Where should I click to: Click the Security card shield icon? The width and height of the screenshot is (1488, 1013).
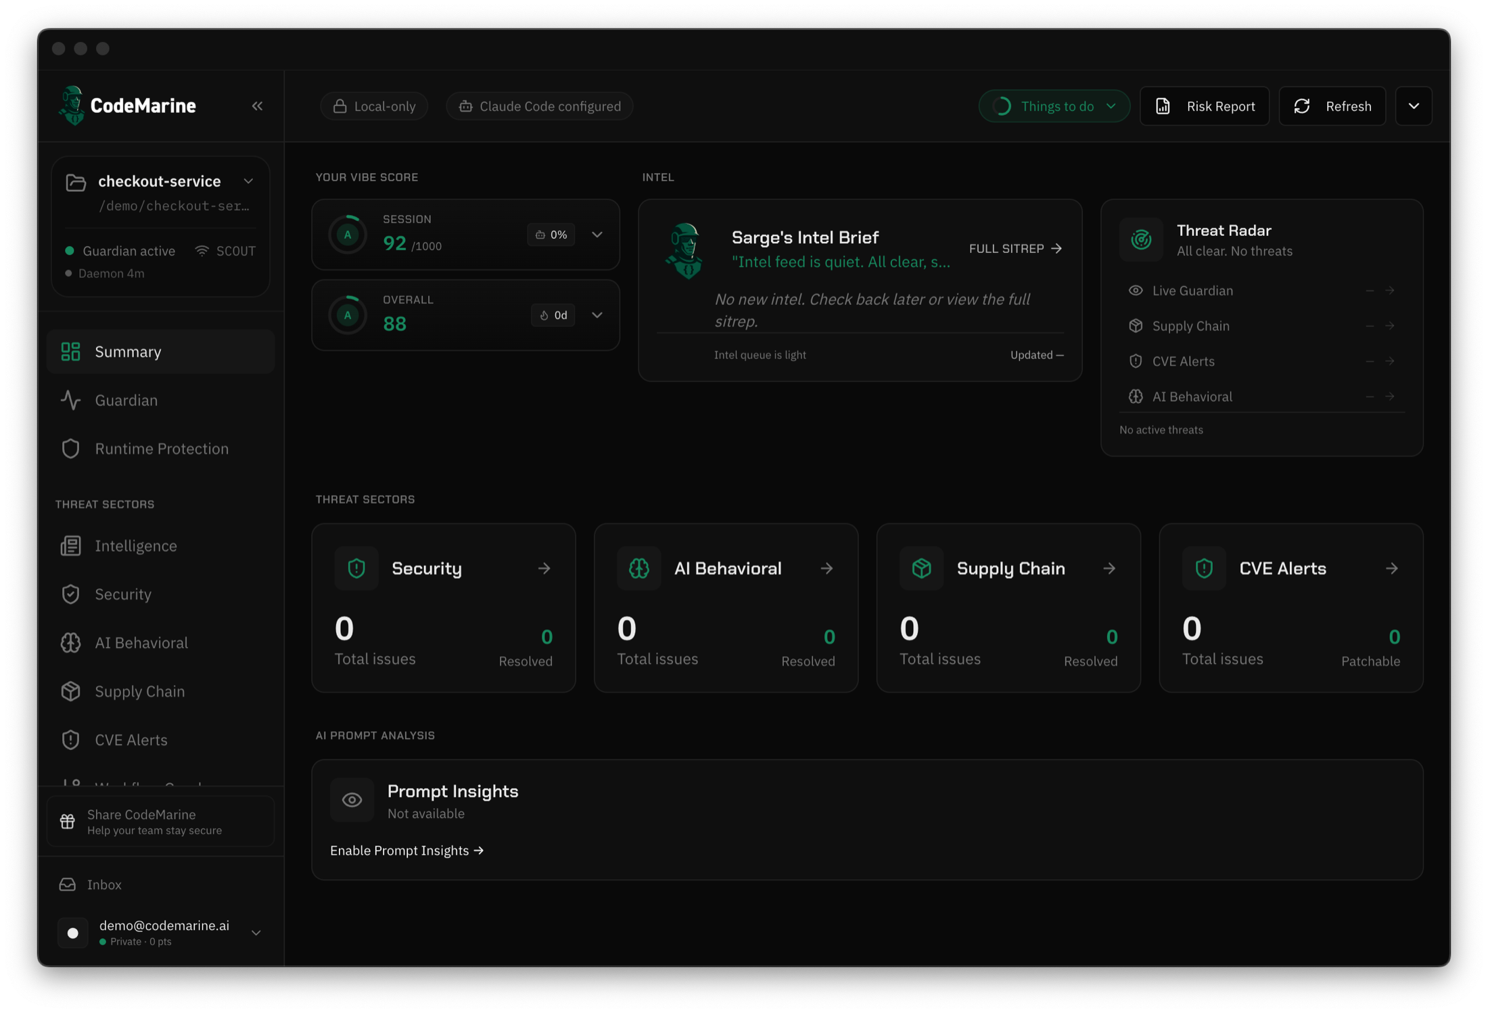(x=356, y=569)
